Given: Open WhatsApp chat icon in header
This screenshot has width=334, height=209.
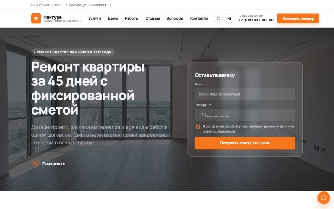Looking at the screenshot, I should coord(218,19).
